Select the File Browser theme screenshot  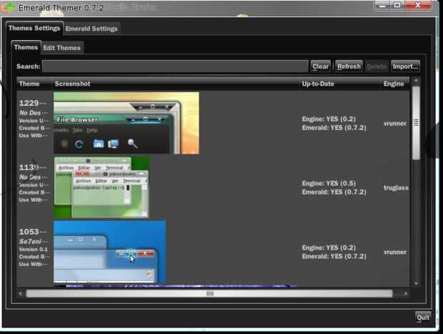126,123
